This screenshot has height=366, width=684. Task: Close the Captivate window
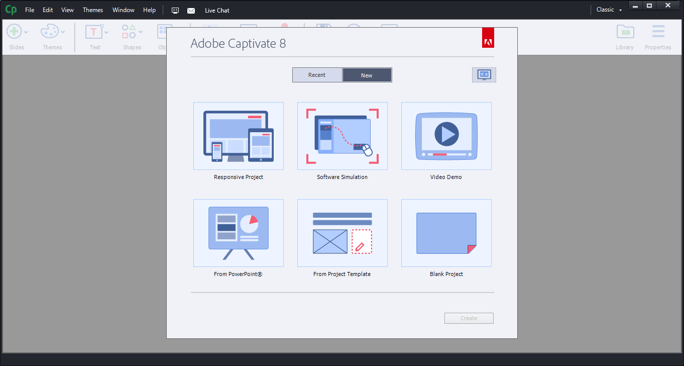[x=668, y=6]
